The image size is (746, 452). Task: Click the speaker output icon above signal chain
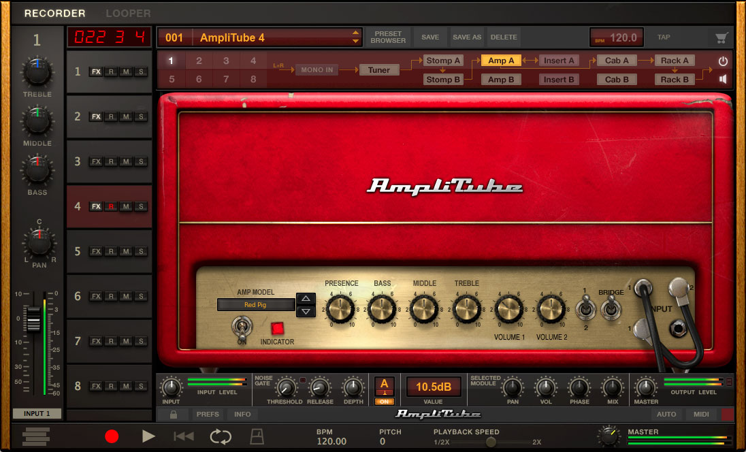point(723,78)
